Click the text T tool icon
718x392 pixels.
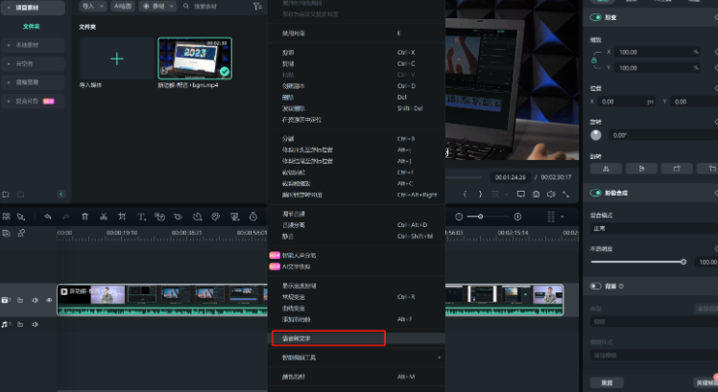pyautogui.click(x=141, y=217)
